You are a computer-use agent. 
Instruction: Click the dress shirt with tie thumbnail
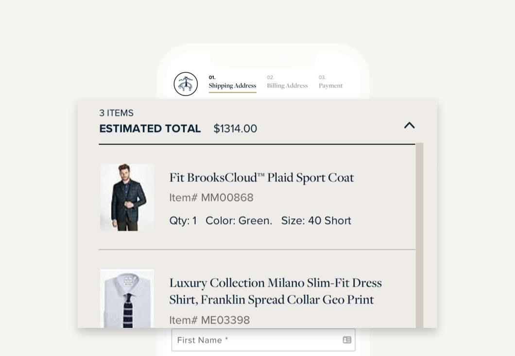127,299
